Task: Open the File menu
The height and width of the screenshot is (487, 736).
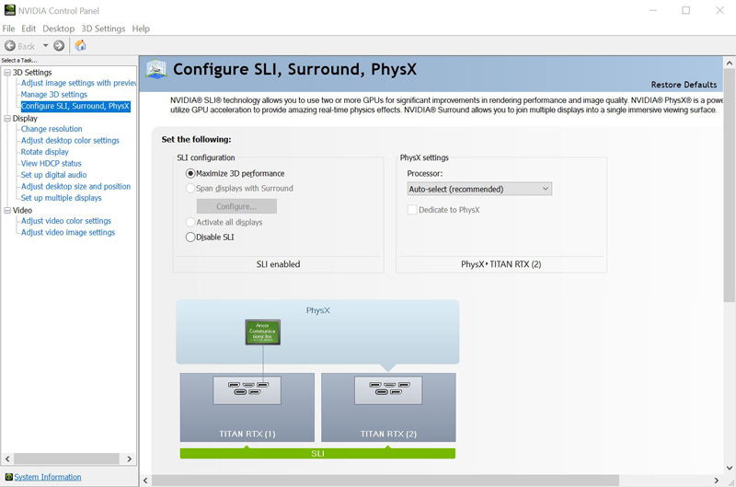Action: click(8, 29)
